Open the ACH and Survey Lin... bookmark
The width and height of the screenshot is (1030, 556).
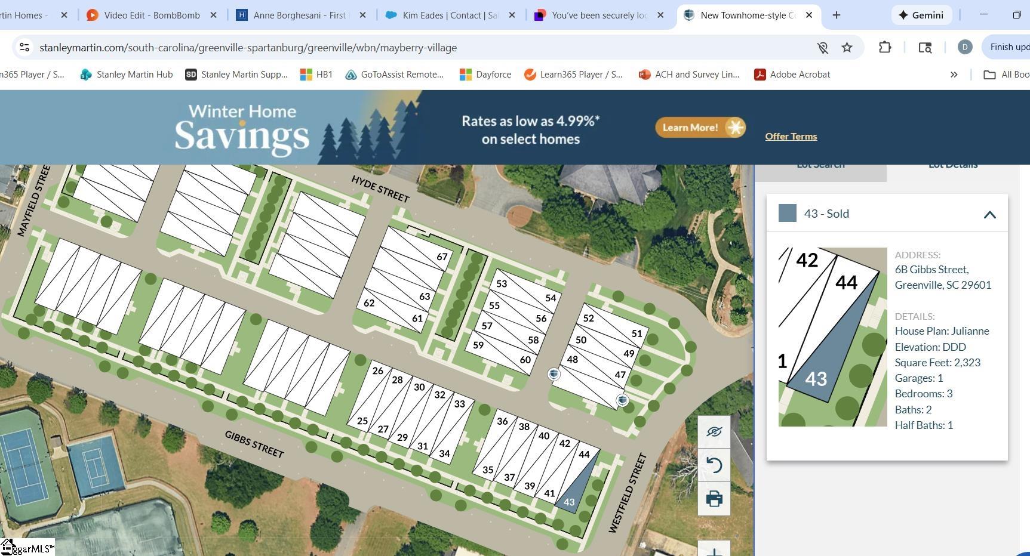click(x=689, y=75)
